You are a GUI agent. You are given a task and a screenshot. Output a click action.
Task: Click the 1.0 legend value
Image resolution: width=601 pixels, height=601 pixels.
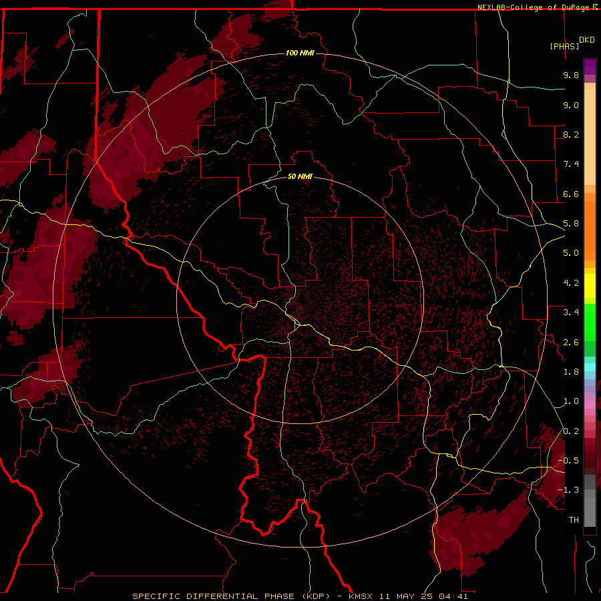pos(571,401)
